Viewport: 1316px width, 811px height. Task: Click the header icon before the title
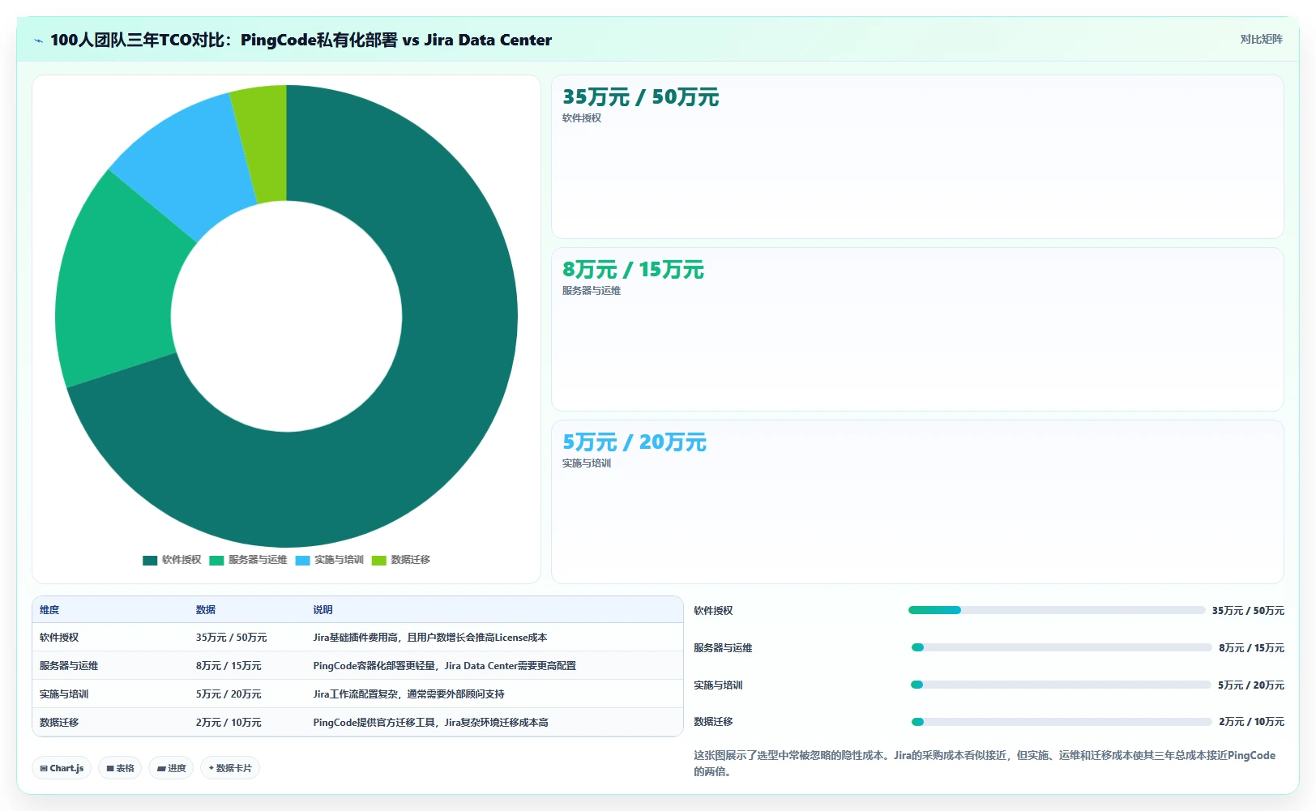click(x=38, y=41)
